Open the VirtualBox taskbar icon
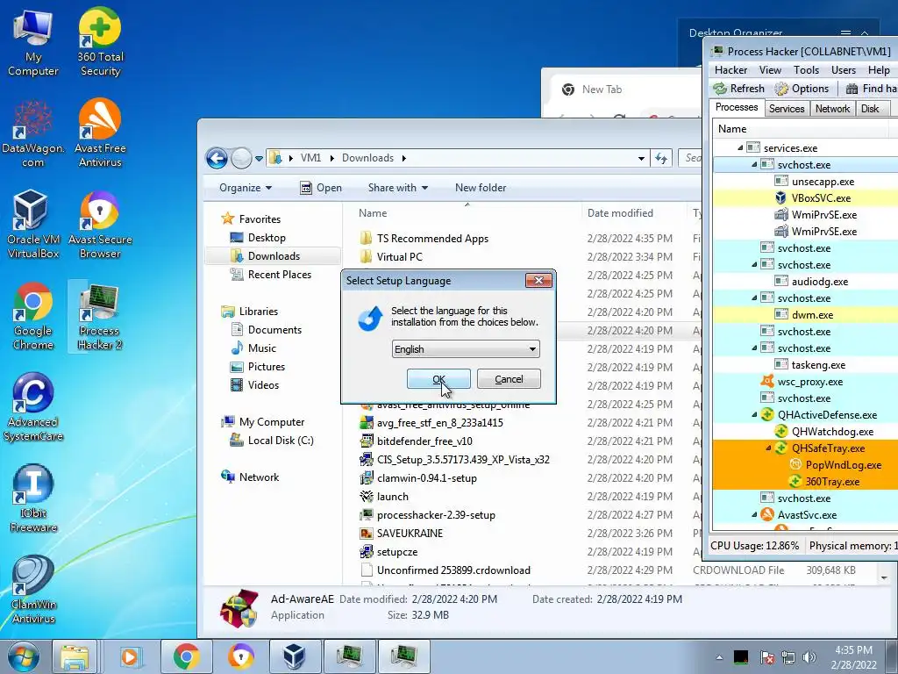The image size is (898, 674). pos(295,656)
